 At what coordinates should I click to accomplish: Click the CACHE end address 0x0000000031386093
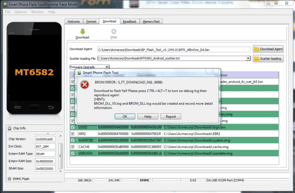pyautogui.click(x=147, y=147)
